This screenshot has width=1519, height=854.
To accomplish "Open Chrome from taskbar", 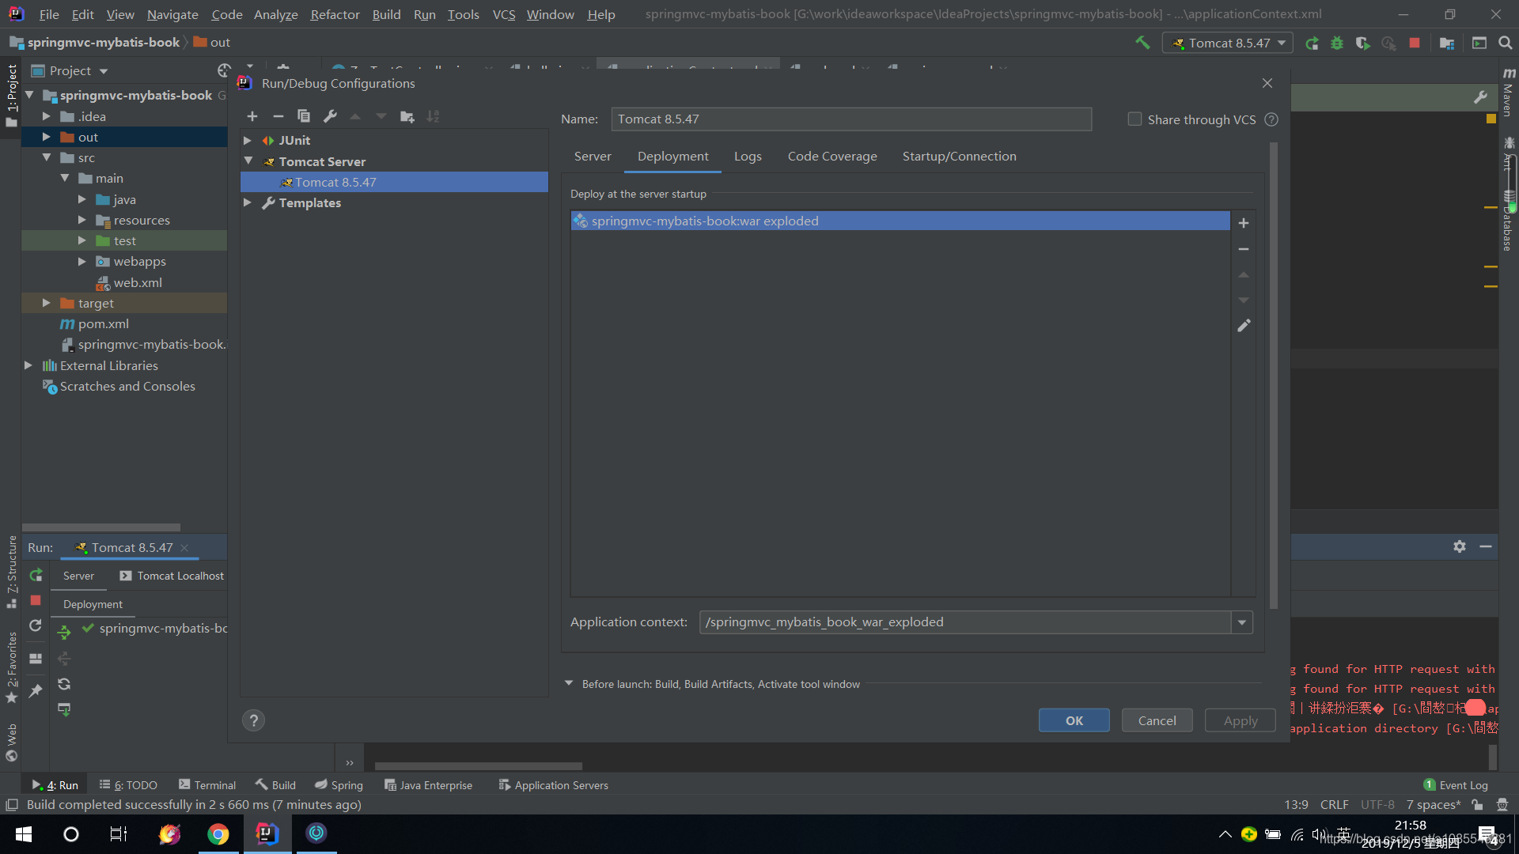I will [x=218, y=834].
